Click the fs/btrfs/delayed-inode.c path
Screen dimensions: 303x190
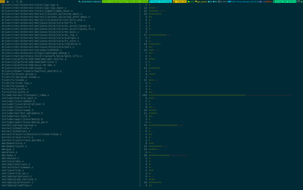point(20,77)
